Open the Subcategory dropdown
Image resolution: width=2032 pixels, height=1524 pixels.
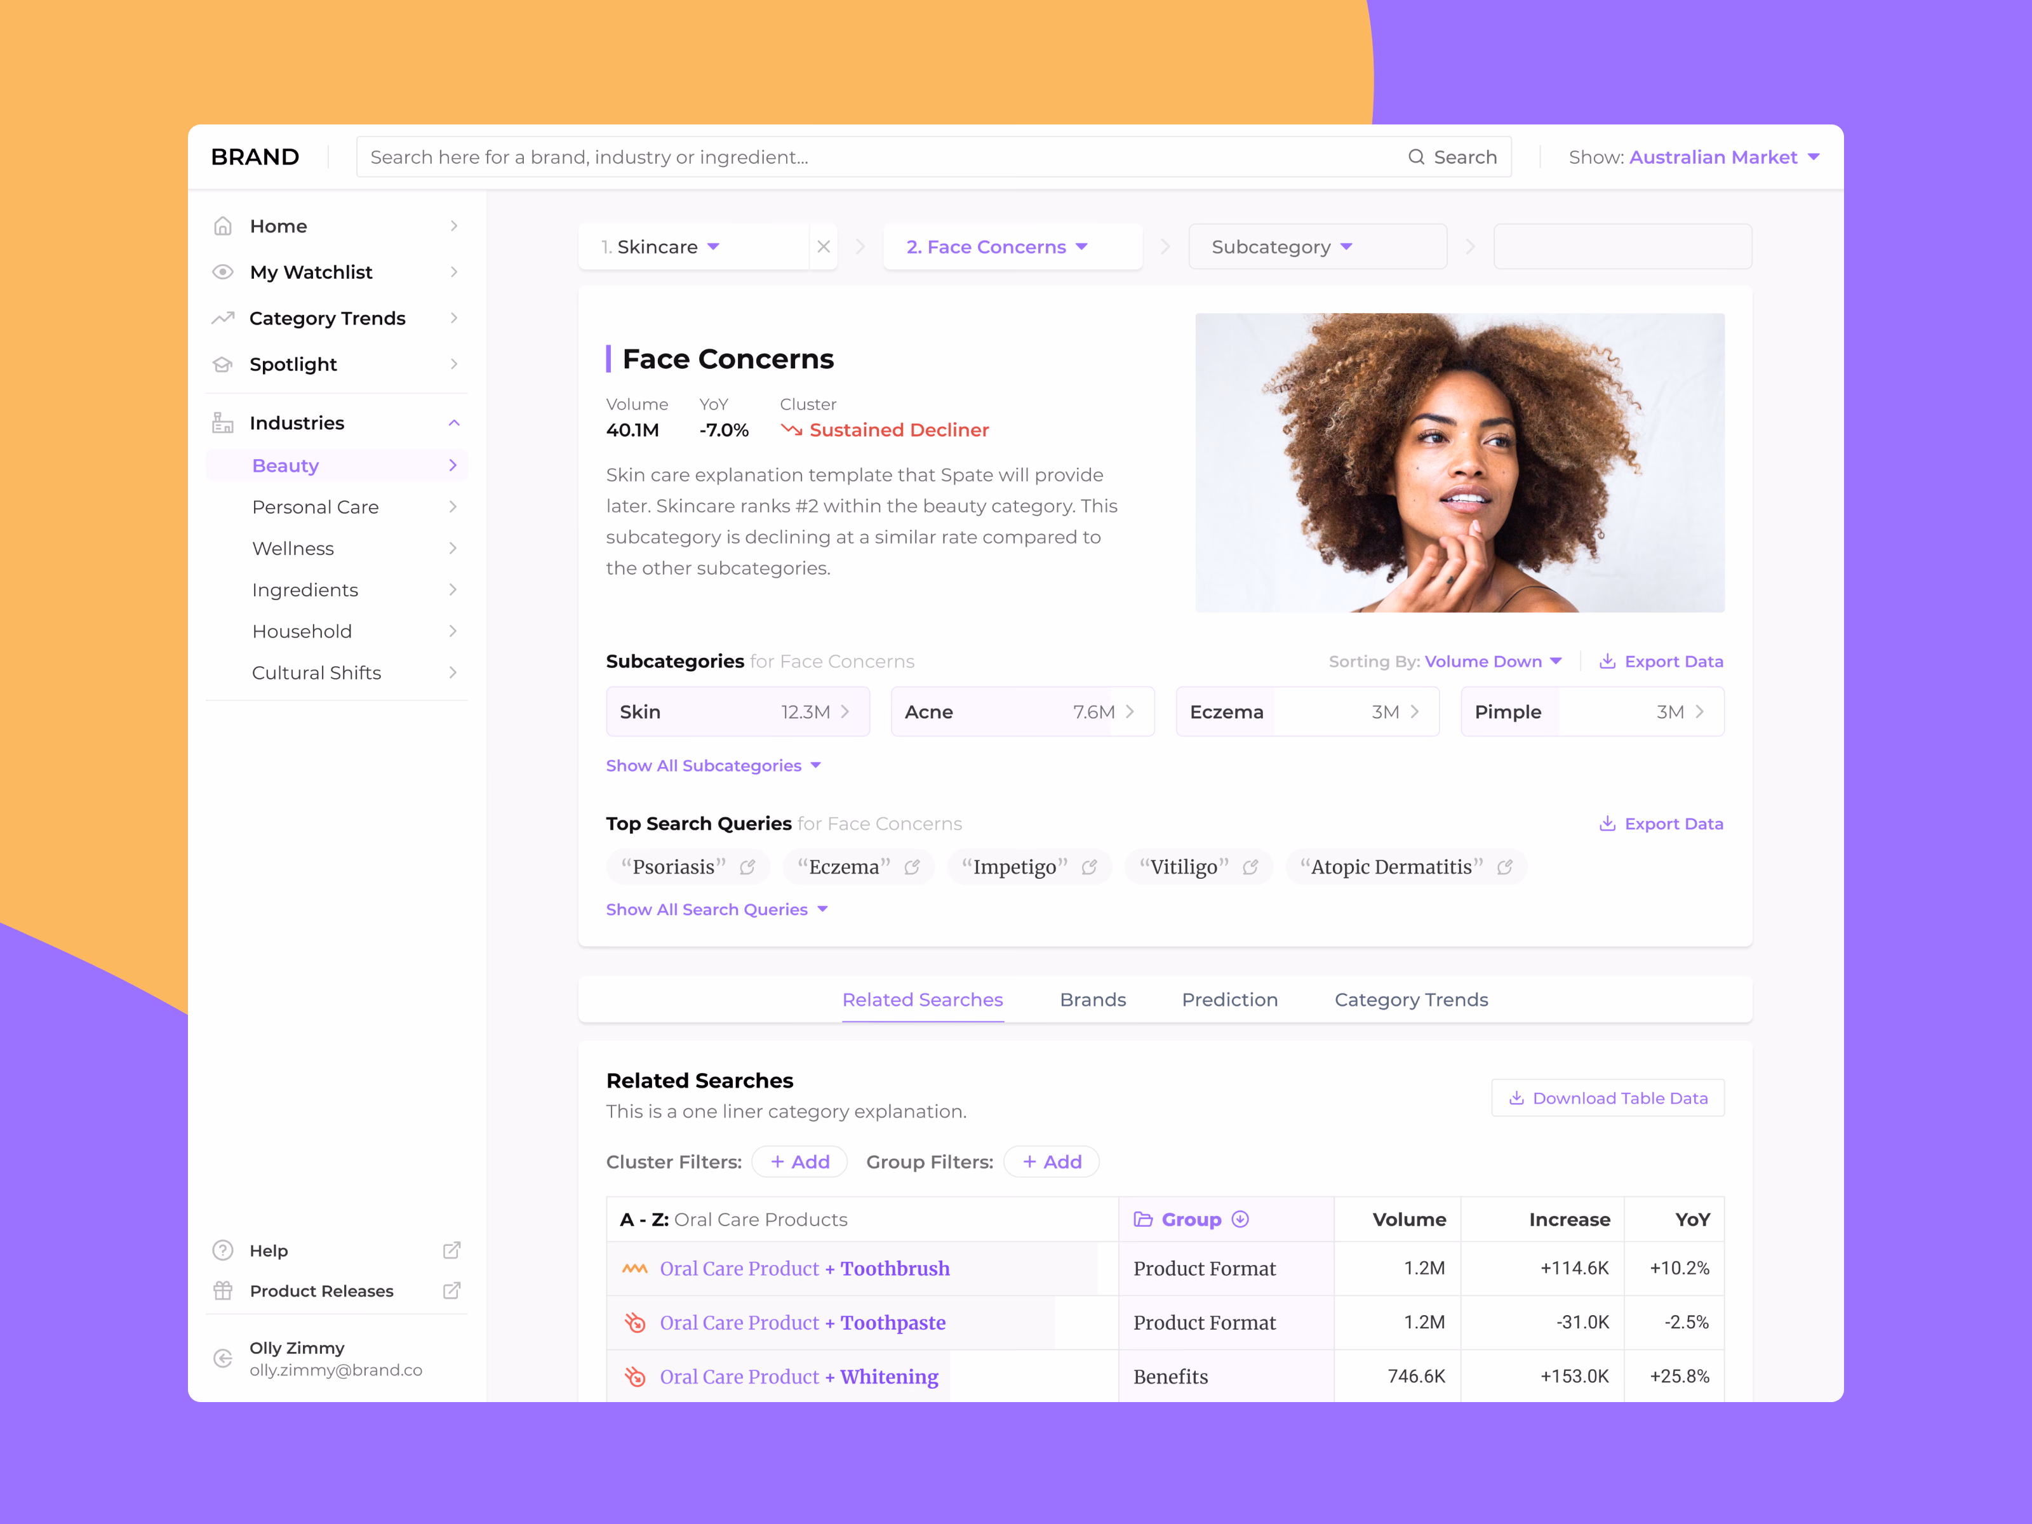(1318, 246)
